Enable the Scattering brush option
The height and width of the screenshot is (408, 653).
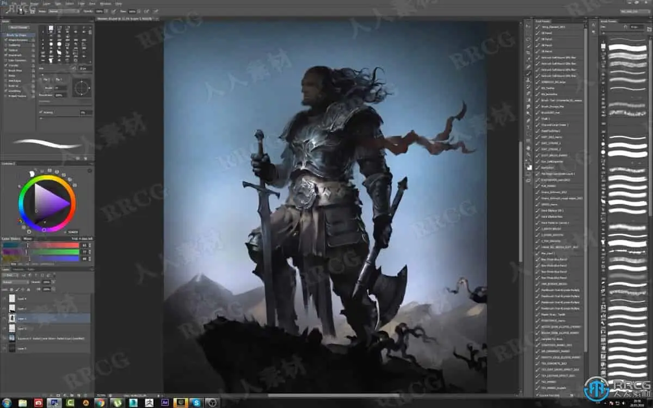pos(6,45)
